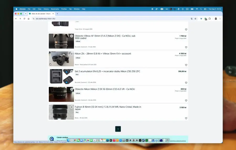Open the Chrome menu in menu bar

point(23,9)
